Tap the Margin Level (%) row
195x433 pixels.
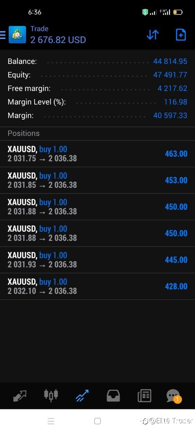(x=97, y=102)
